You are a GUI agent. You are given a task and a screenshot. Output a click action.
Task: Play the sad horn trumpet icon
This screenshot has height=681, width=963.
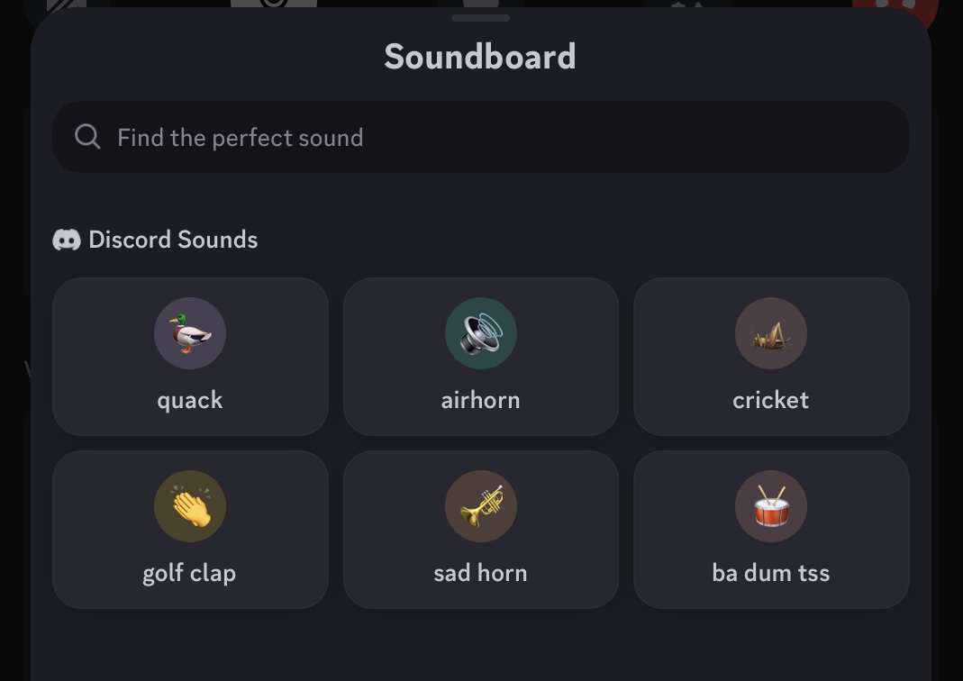coord(480,506)
